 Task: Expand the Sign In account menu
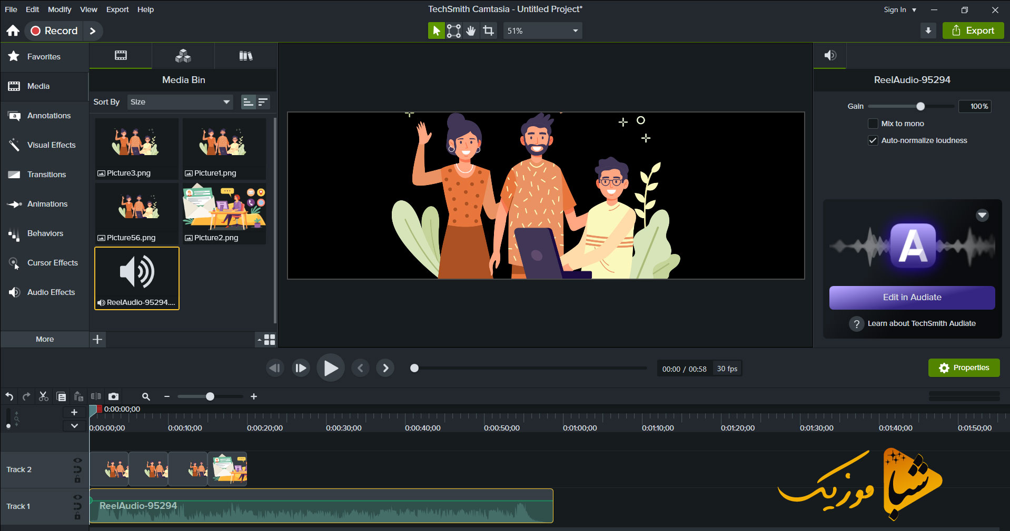900,9
